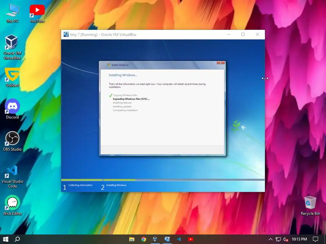This screenshot has width=326, height=244.
Task: Select Visual Studio Code desktop icon
Action: click(12, 176)
